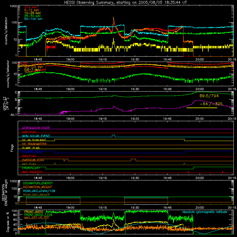Select the 12-25 keV legend label
The height and width of the screenshot is (237, 237).
pos(33,13)
